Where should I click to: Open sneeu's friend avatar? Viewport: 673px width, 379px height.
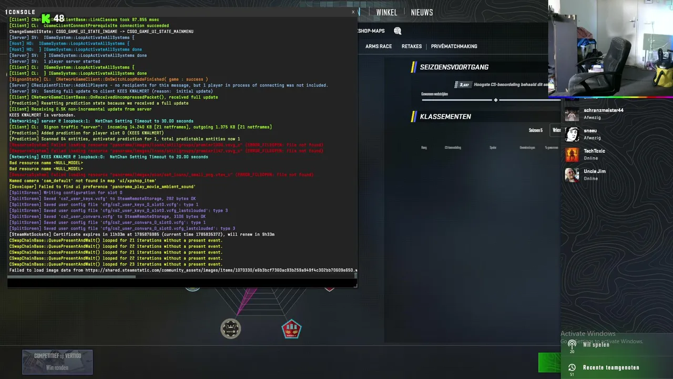pyautogui.click(x=572, y=134)
